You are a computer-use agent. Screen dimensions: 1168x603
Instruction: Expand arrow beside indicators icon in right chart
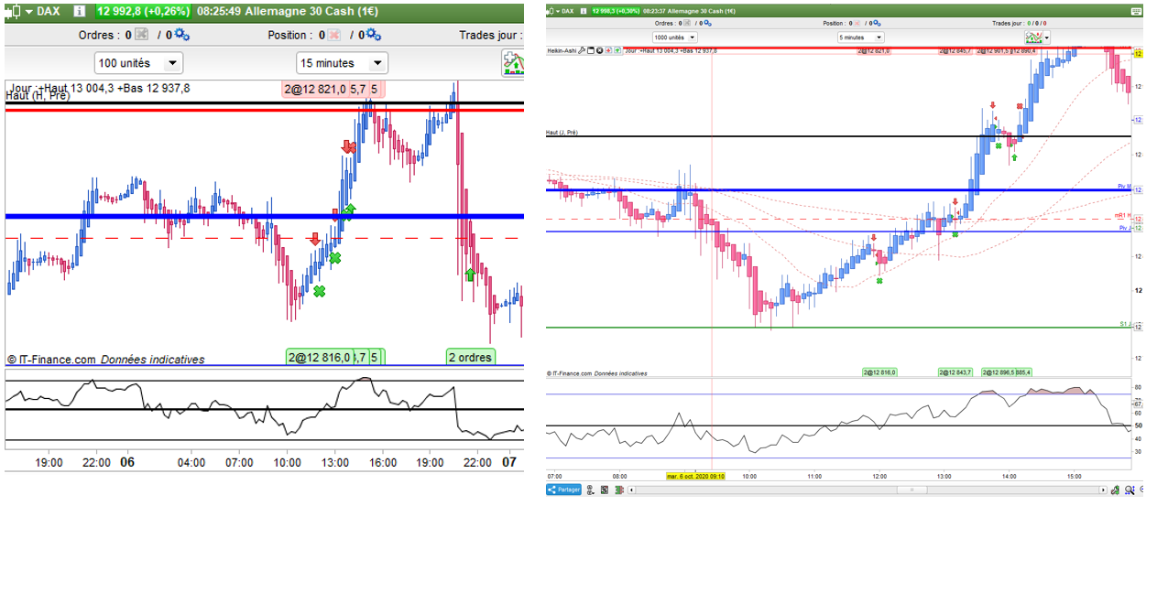1047,38
